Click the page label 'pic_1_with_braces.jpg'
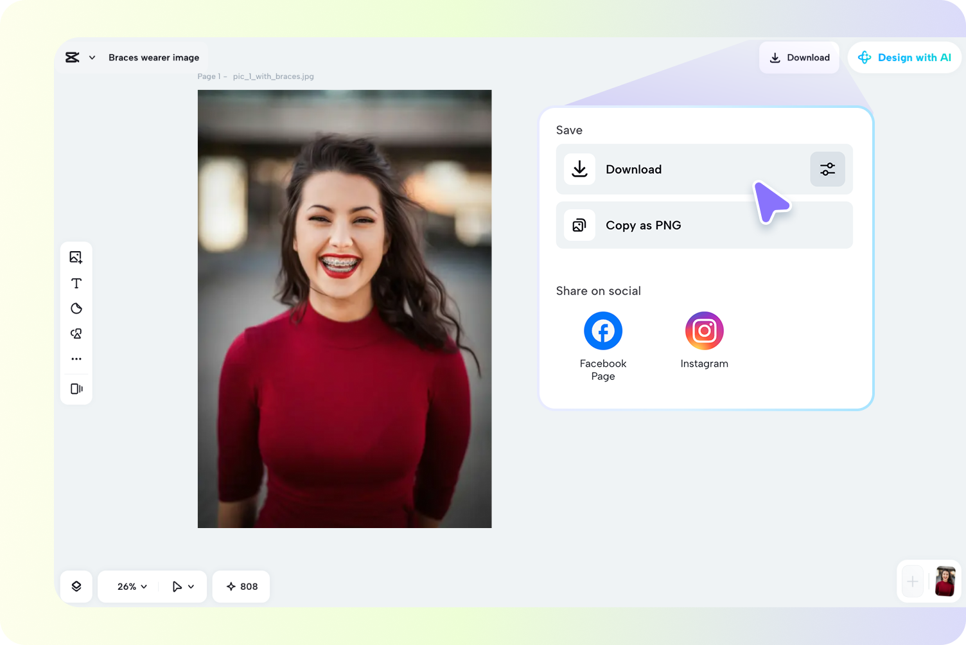The width and height of the screenshot is (966, 645). (274, 76)
